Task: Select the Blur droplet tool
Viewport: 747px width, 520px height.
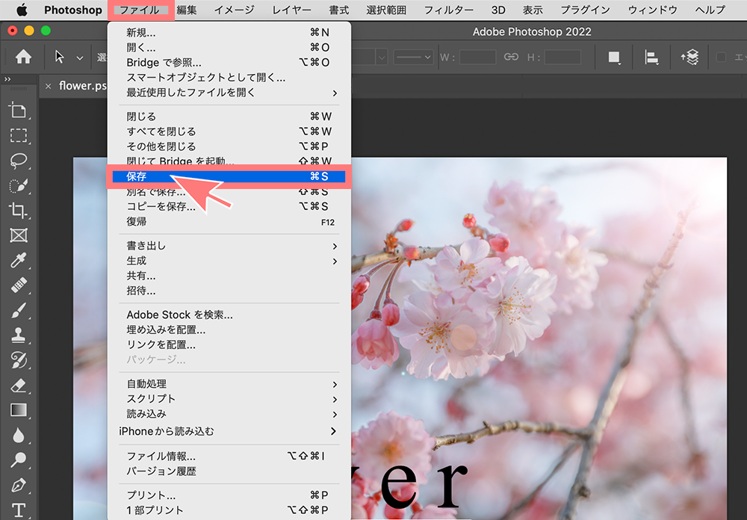Action: [x=18, y=435]
